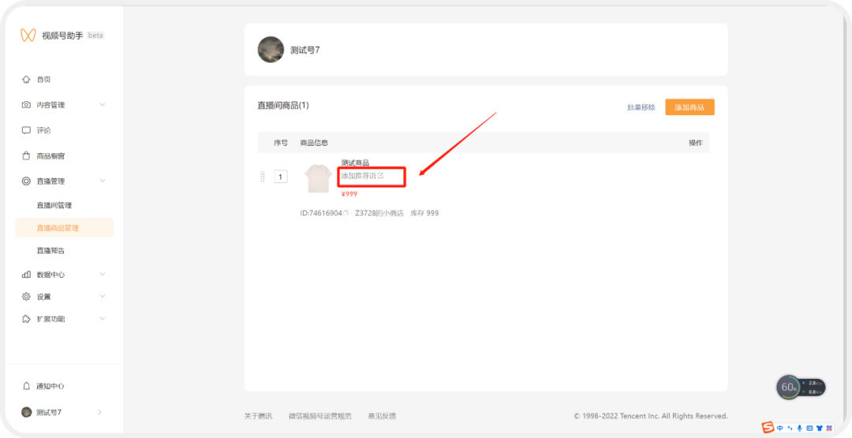The height and width of the screenshot is (438, 852).
Task: Click the bell icon beside 通知中心
Action: (26, 387)
